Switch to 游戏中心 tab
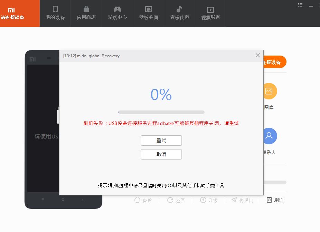Viewport: 320px width, 232px height. 117,13
